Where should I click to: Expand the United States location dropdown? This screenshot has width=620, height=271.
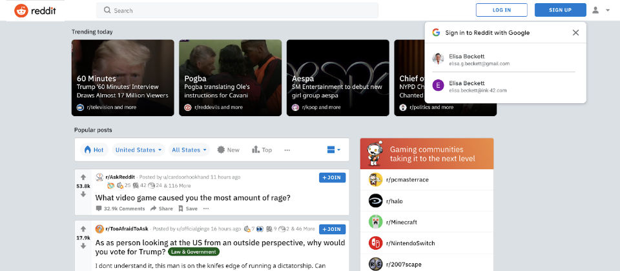click(139, 150)
